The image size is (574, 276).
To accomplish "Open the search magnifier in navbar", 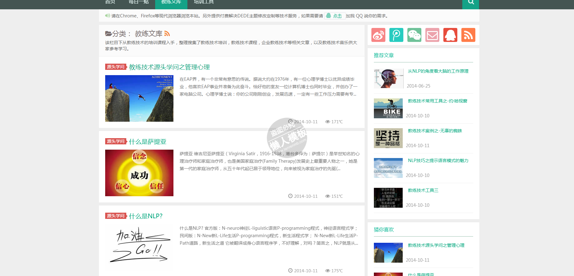I will [471, 2].
